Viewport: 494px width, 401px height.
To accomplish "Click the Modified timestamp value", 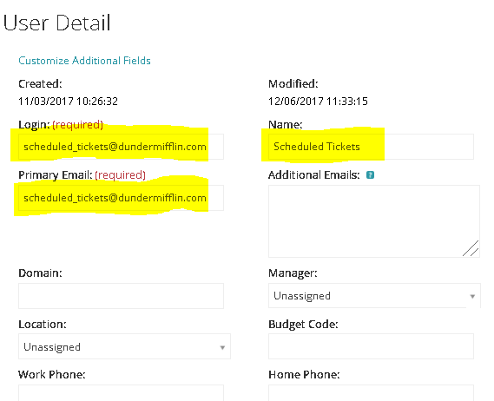I will (x=318, y=101).
